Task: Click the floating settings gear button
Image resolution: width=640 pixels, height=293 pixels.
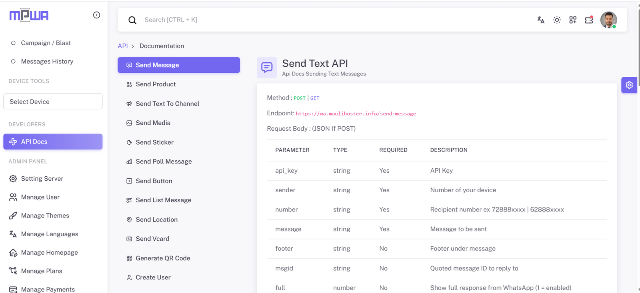Action: (x=629, y=85)
